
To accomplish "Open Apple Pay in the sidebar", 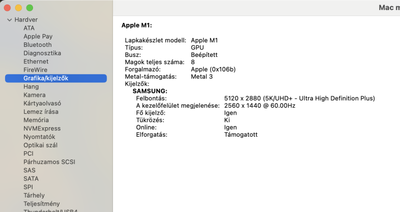I will [38, 36].
